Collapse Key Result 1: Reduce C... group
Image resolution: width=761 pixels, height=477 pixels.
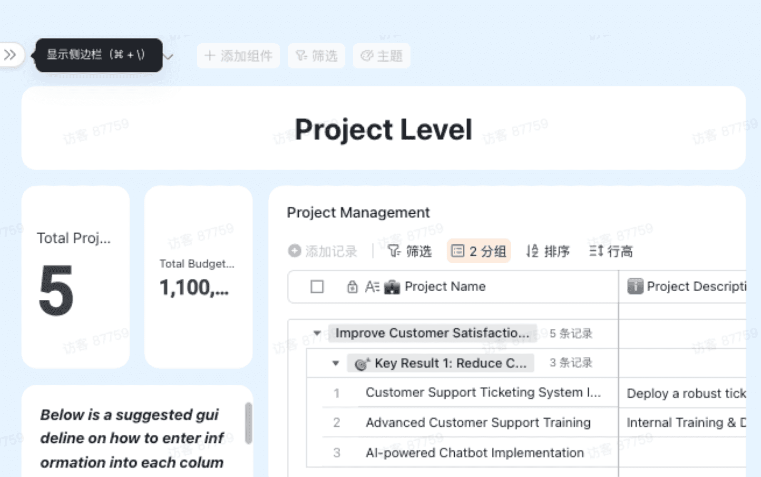(336, 363)
